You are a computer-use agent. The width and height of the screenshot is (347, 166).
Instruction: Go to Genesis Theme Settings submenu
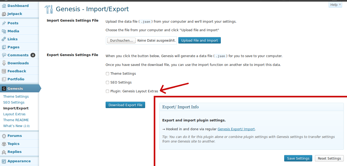tap(16, 97)
